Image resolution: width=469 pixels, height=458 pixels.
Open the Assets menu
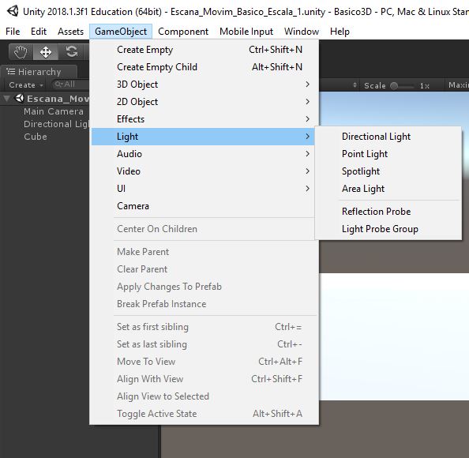pyautogui.click(x=70, y=32)
